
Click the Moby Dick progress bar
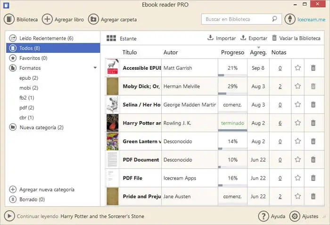(232, 93)
